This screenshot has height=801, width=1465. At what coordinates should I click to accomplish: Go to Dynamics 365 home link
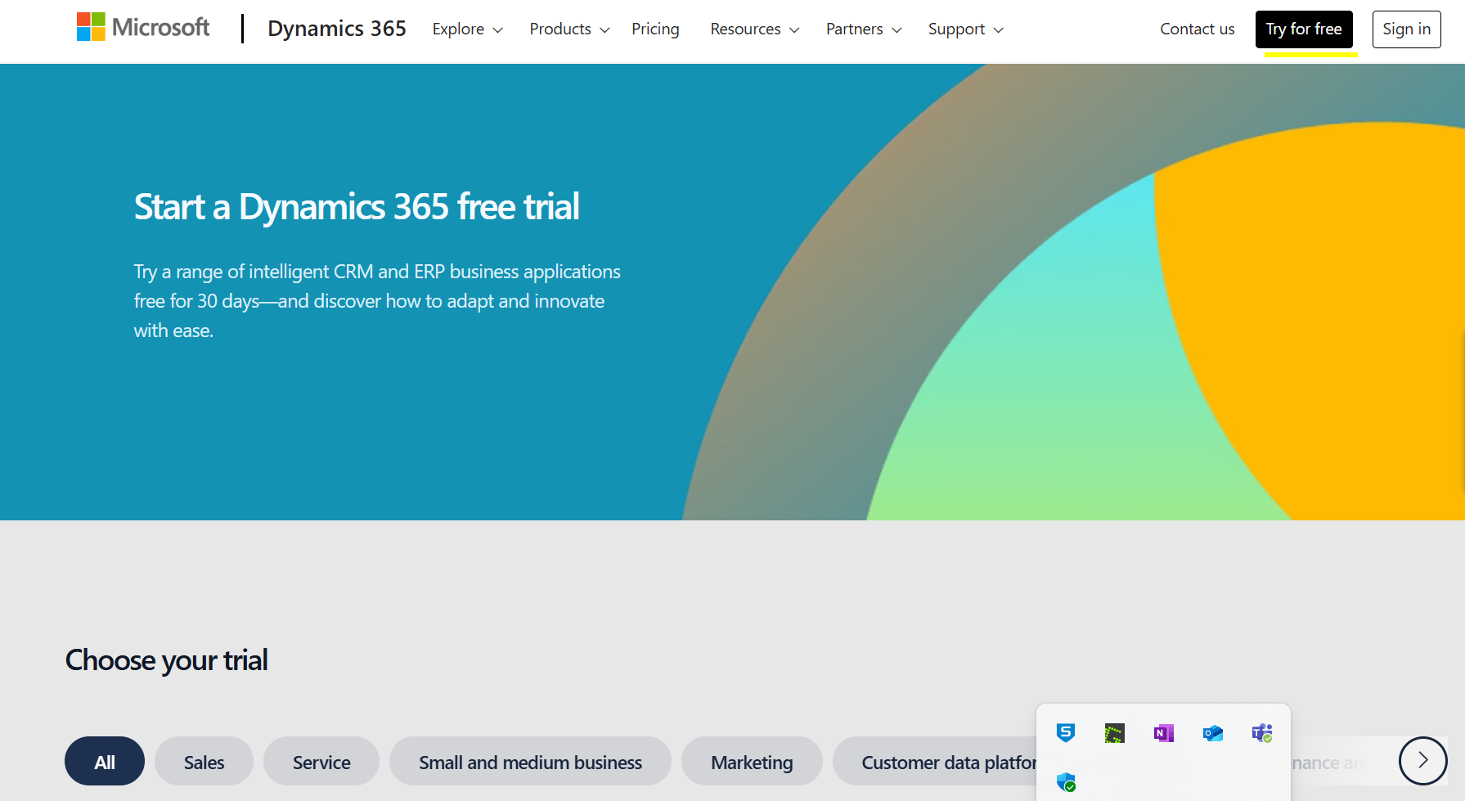click(x=337, y=29)
